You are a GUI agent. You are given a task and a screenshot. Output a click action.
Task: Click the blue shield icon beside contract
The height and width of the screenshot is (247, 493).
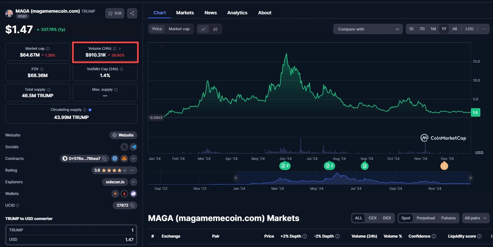pos(114,159)
